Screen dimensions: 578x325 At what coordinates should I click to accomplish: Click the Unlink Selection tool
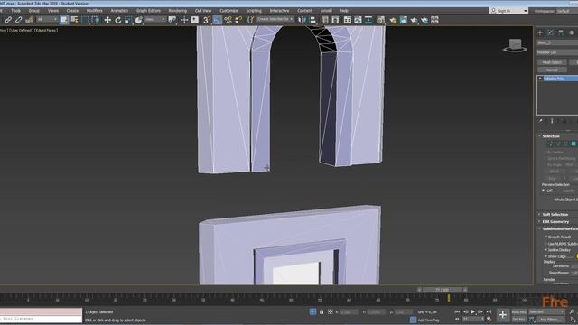18,20
